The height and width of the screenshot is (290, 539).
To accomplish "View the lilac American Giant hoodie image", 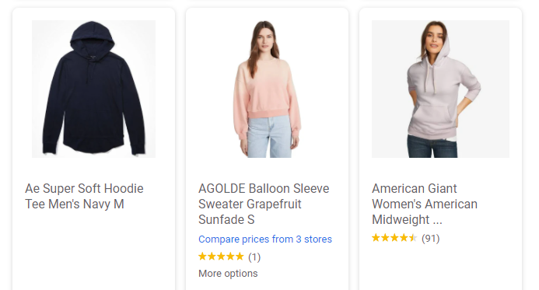I will point(440,89).
